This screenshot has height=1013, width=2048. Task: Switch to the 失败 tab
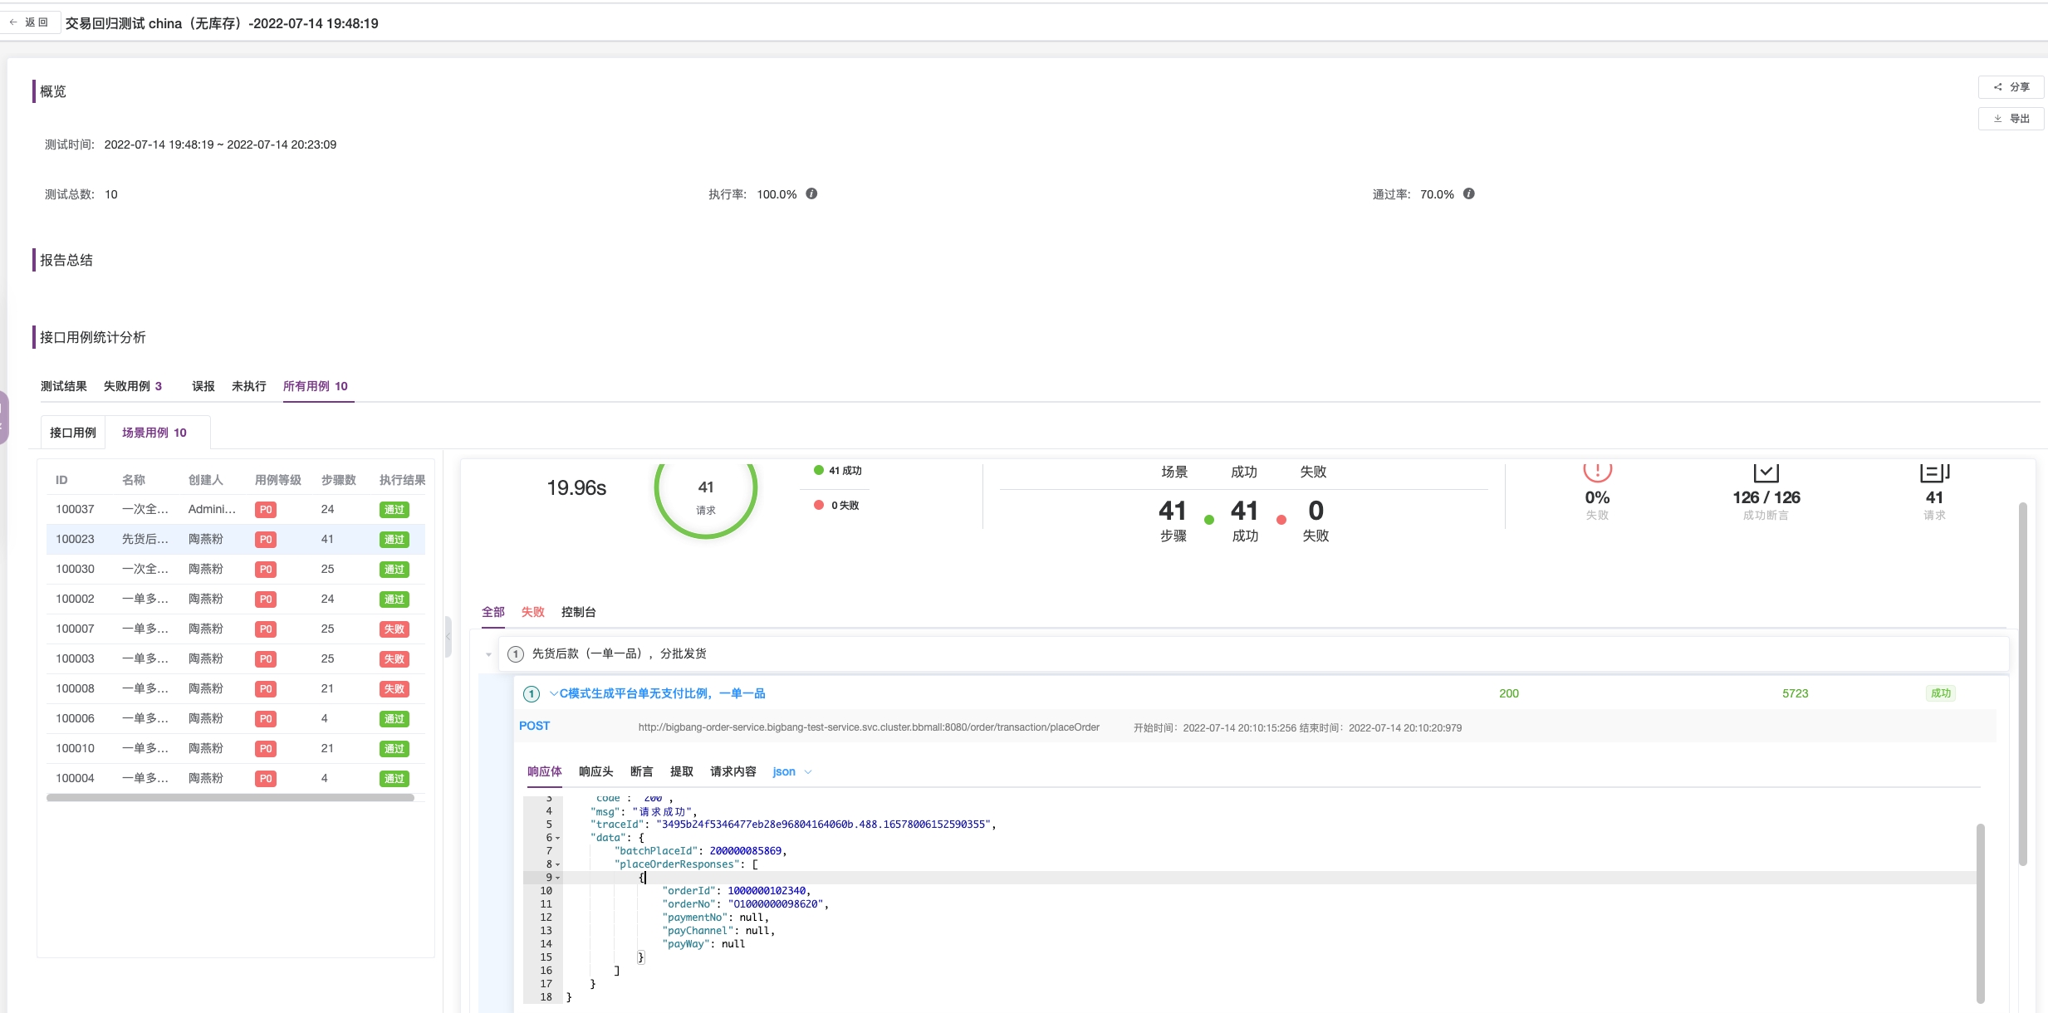click(x=532, y=612)
